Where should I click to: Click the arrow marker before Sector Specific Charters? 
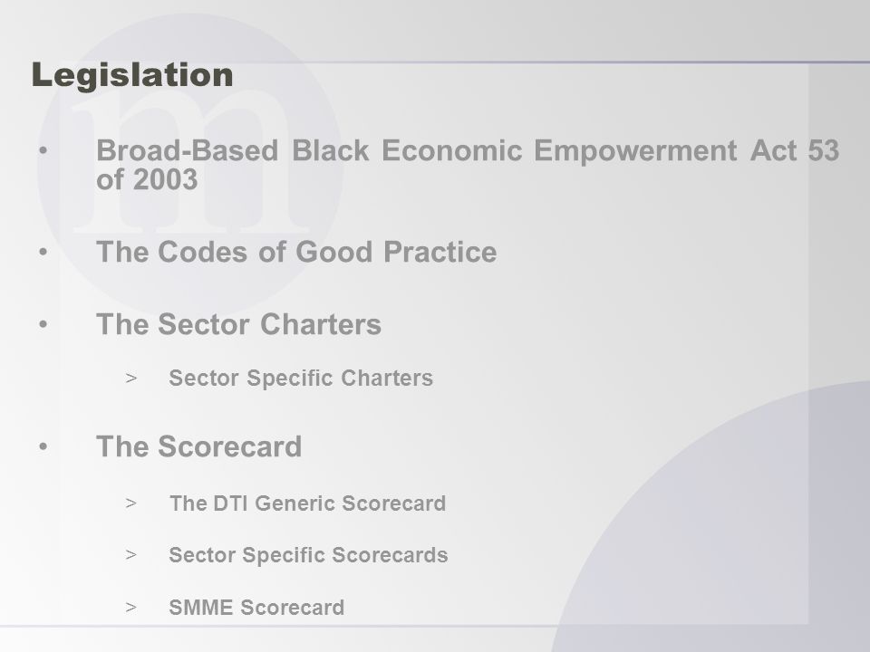[130, 379]
